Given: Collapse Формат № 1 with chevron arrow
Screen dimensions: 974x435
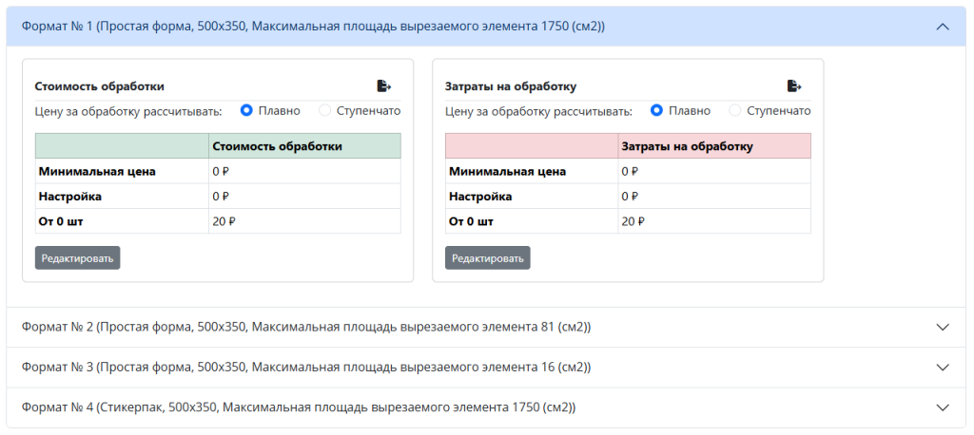Looking at the screenshot, I should [943, 26].
